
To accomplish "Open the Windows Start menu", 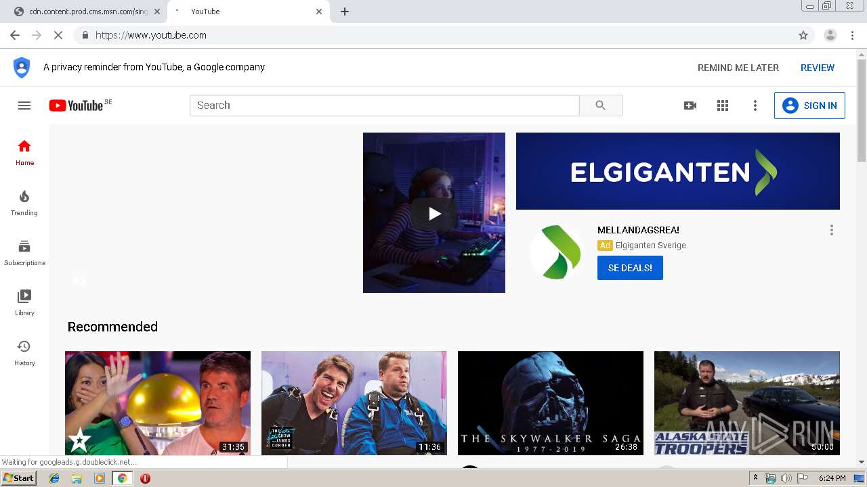I will [19, 478].
